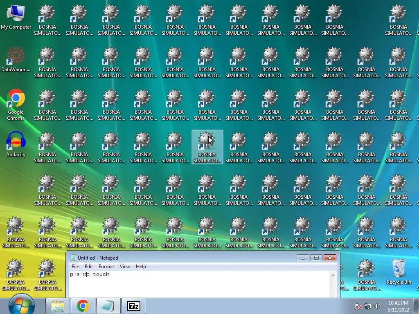
Task: Select the Google Chrome desktop shortcut
Action: point(16,105)
